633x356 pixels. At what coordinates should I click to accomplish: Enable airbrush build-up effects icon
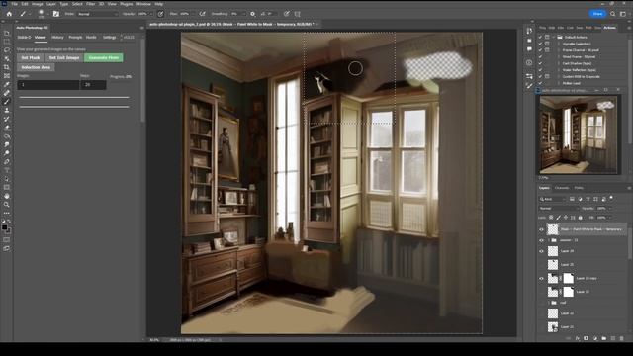click(202, 14)
